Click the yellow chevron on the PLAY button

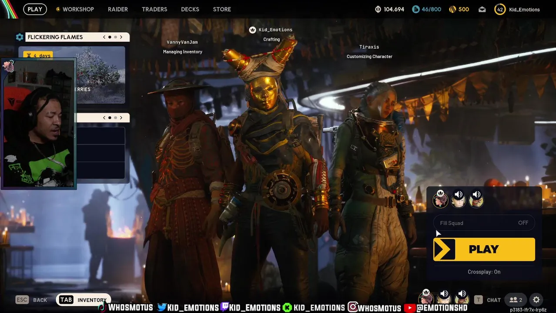coord(445,250)
